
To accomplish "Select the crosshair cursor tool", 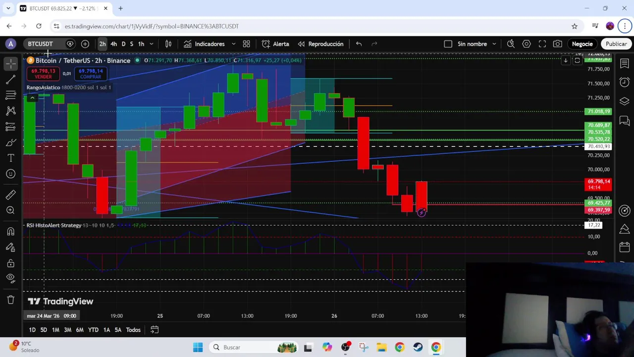I will click(11, 63).
